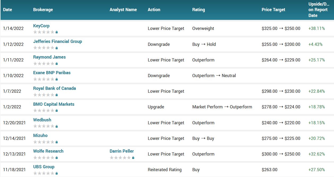Open the BMO Capital Markets link
Screen dimensions: 334x177
point(54,104)
